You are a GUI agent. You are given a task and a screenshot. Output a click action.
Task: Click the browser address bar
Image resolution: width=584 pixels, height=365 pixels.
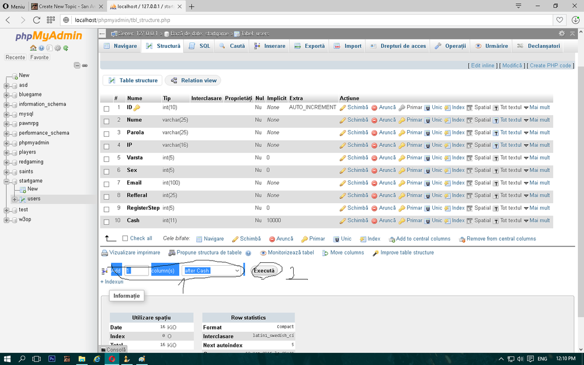(307, 20)
